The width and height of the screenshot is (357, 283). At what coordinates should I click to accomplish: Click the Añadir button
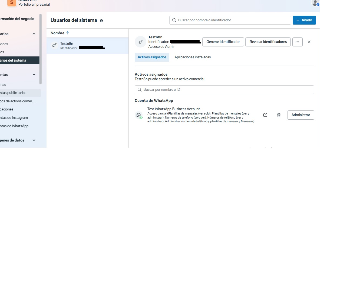[x=304, y=20]
